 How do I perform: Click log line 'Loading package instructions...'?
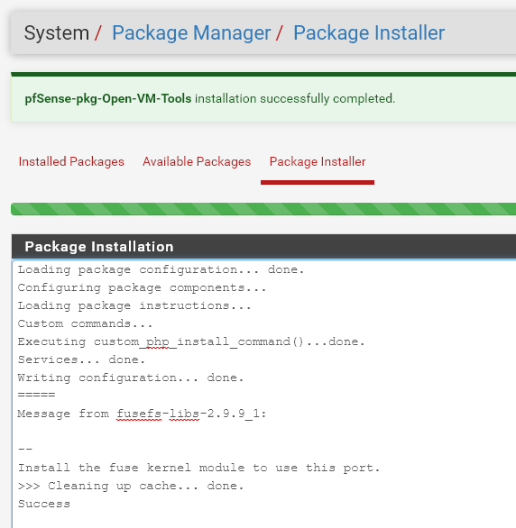[x=134, y=305]
